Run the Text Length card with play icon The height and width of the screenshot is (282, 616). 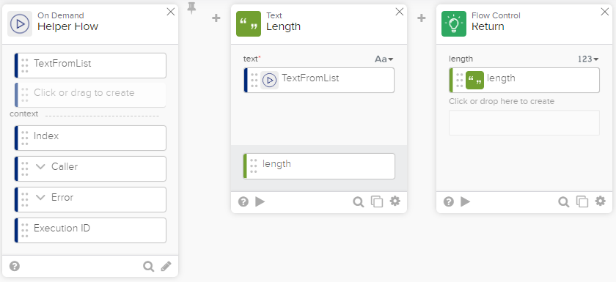(x=260, y=201)
